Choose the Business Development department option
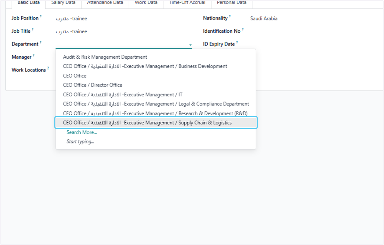384x245 pixels. (x=156, y=66)
